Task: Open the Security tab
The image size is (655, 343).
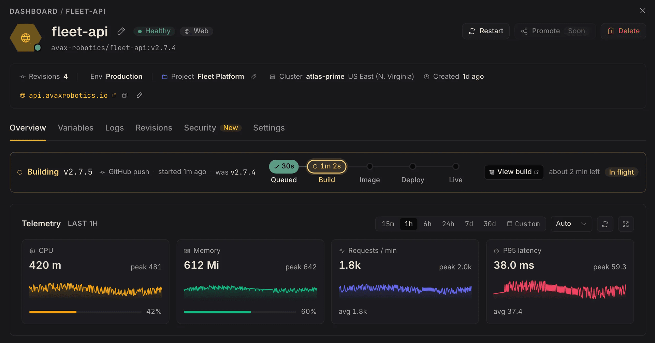Action: click(213, 128)
